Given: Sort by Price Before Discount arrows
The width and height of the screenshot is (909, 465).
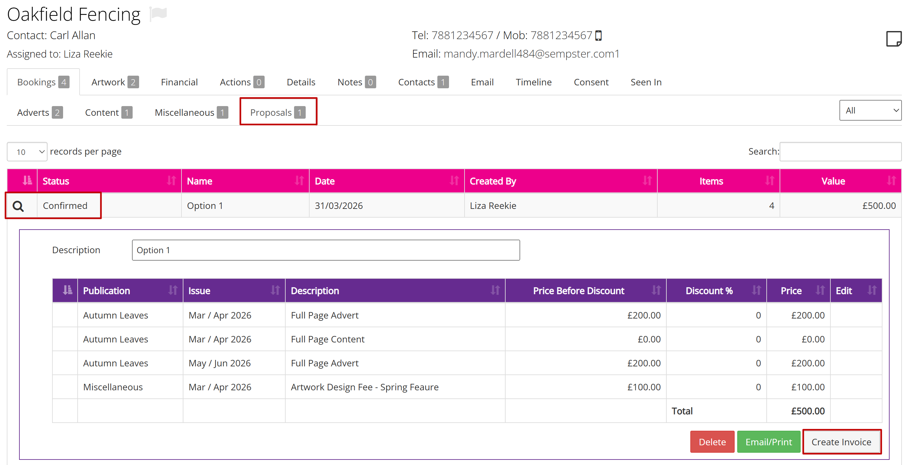Looking at the screenshot, I should (x=656, y=290).
